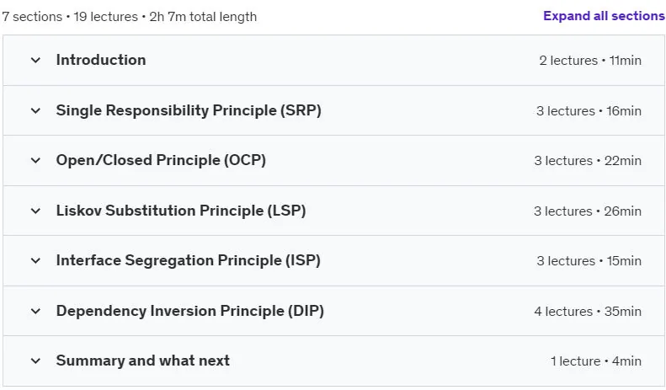
Task: Expand Single Responsibility Principle chevron arrow
Action: click(35, 111)
